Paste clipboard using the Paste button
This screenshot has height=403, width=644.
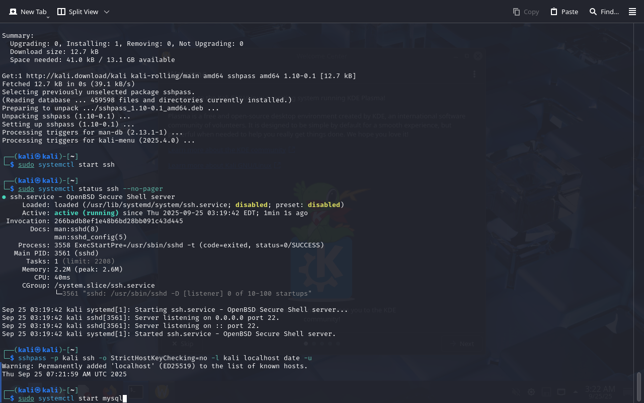(x=564, y=12)
